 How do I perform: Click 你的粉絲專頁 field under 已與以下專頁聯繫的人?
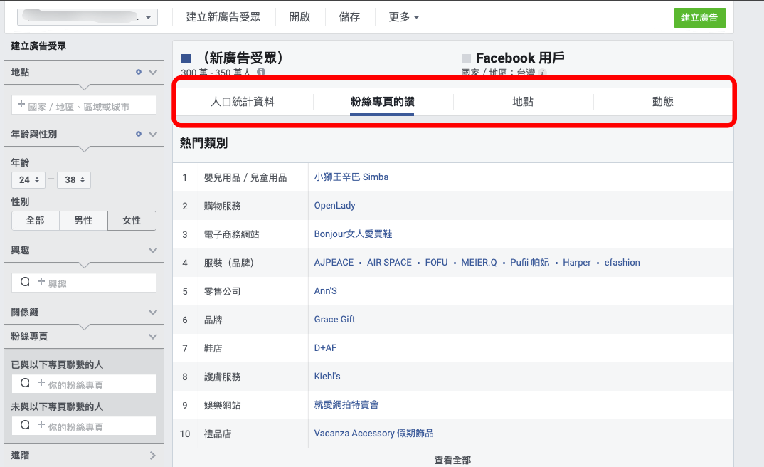point(84,384)
